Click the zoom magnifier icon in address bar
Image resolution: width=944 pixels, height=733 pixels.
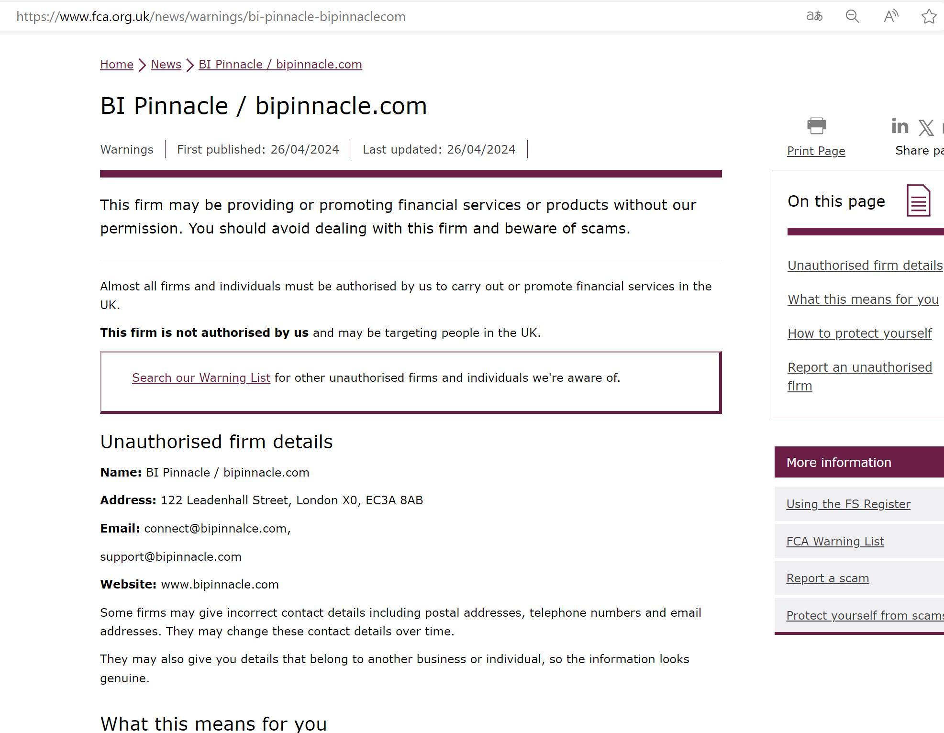coord(852,16)
